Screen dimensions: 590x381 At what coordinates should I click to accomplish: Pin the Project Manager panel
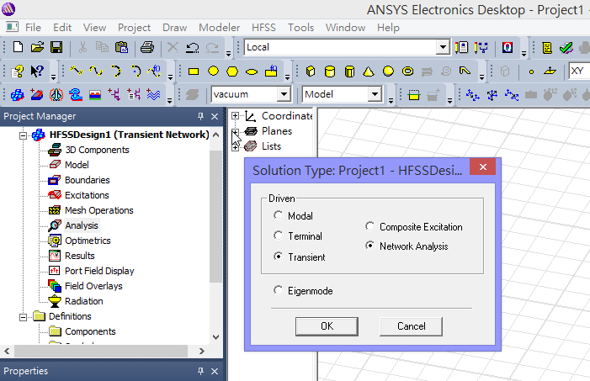tap(200, 117)
